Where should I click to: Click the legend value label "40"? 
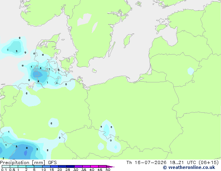pos(92,170)
